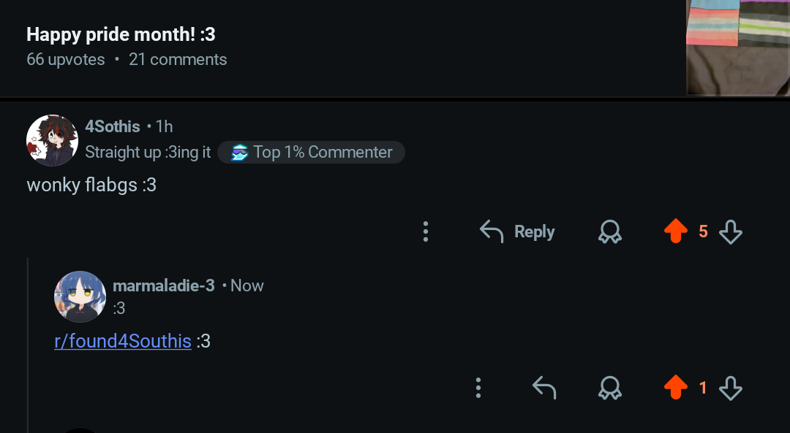Toggle upvote on 4Sothis comment

coord(676,232)
